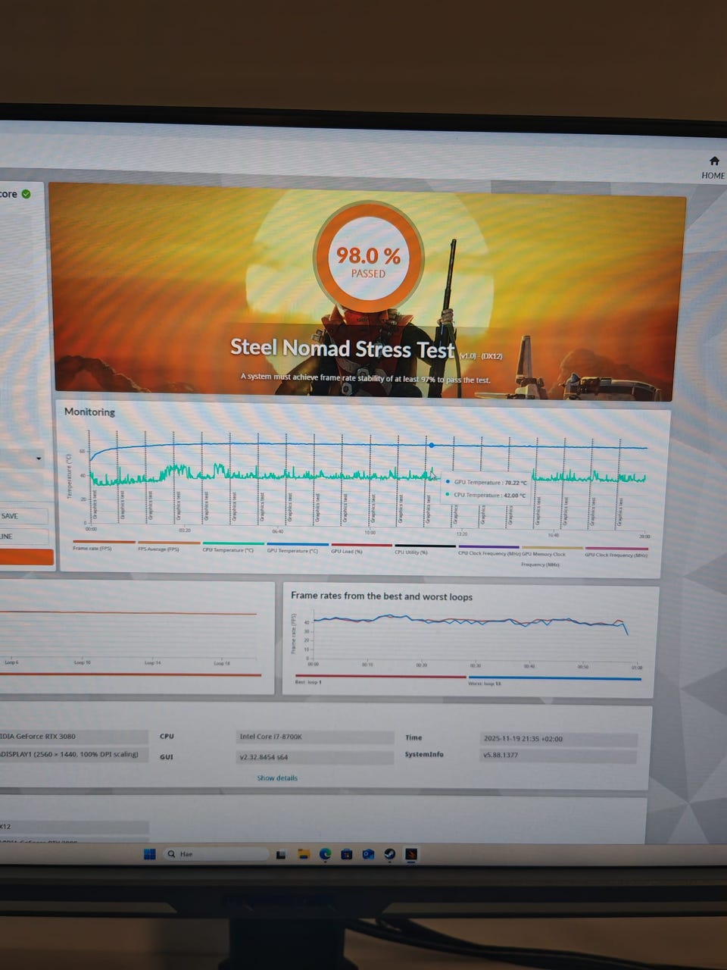Open Steam from the taskbar
727x970 pixels.
[x=389, y=854]
